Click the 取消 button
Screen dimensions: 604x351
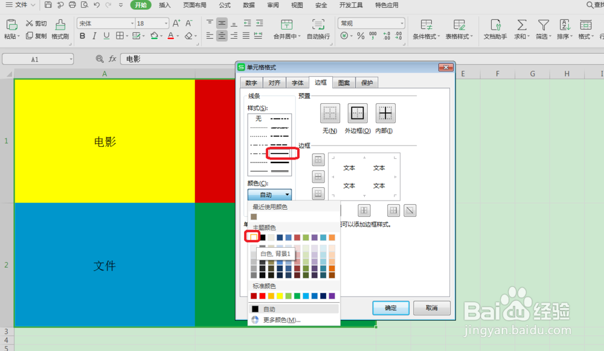click(x=431, y=308)
